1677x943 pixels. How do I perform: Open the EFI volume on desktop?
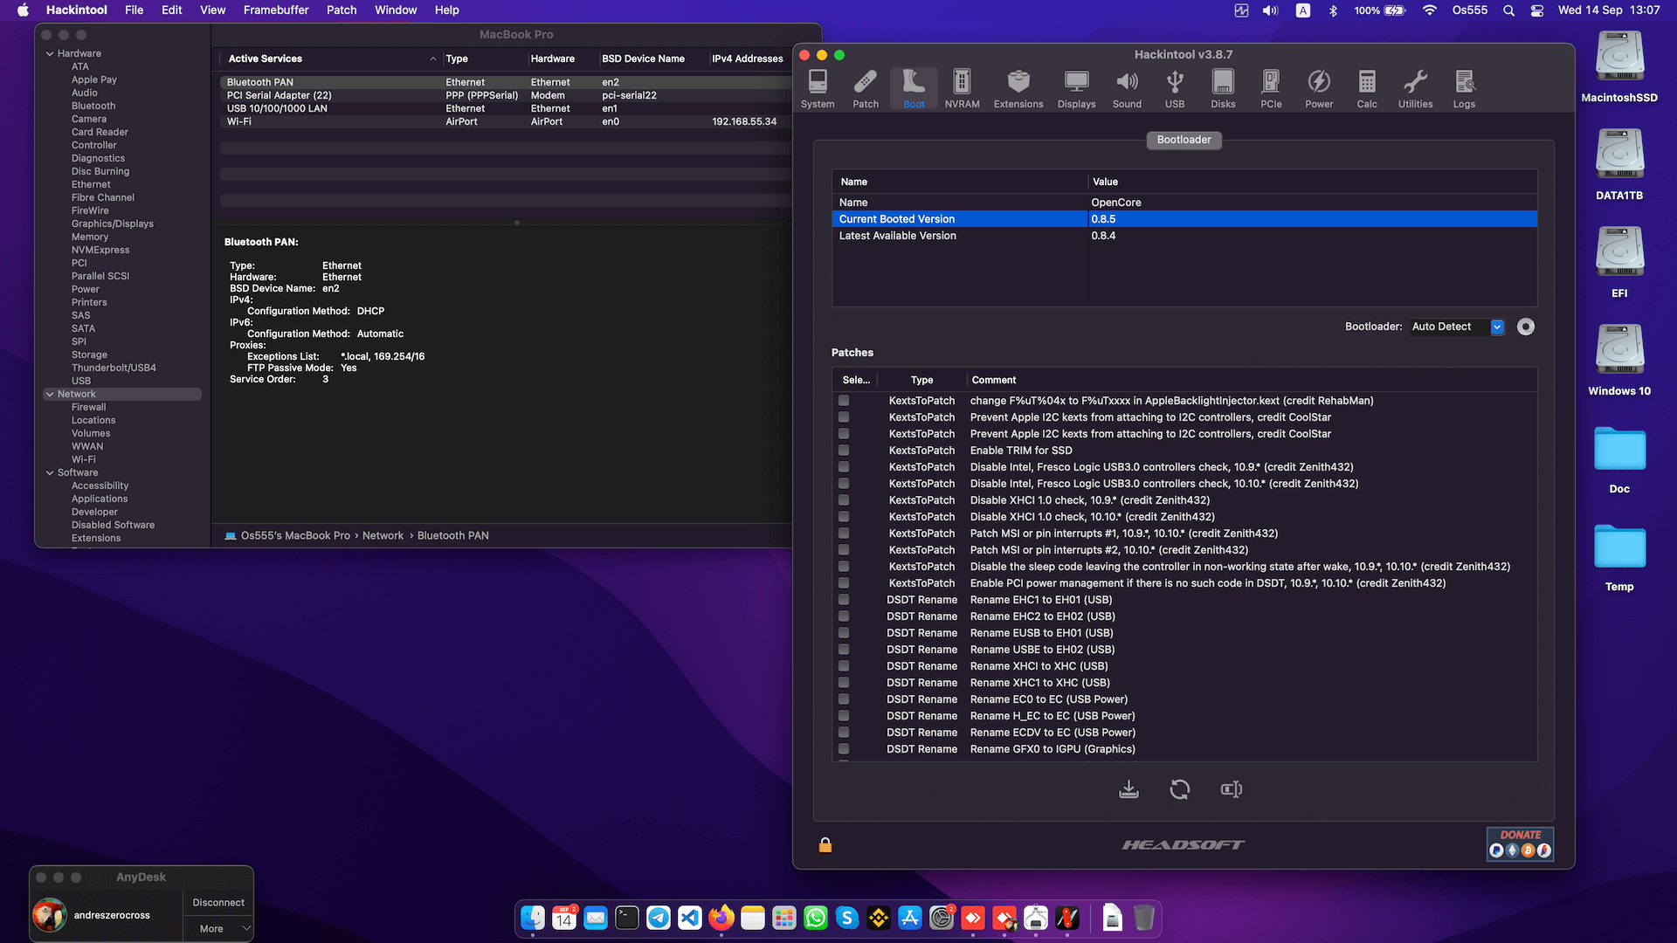[x=1619, y=262]
